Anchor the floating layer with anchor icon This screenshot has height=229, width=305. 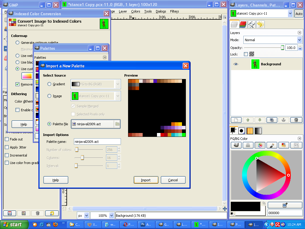pyautogui.click(x=284, y=120)
